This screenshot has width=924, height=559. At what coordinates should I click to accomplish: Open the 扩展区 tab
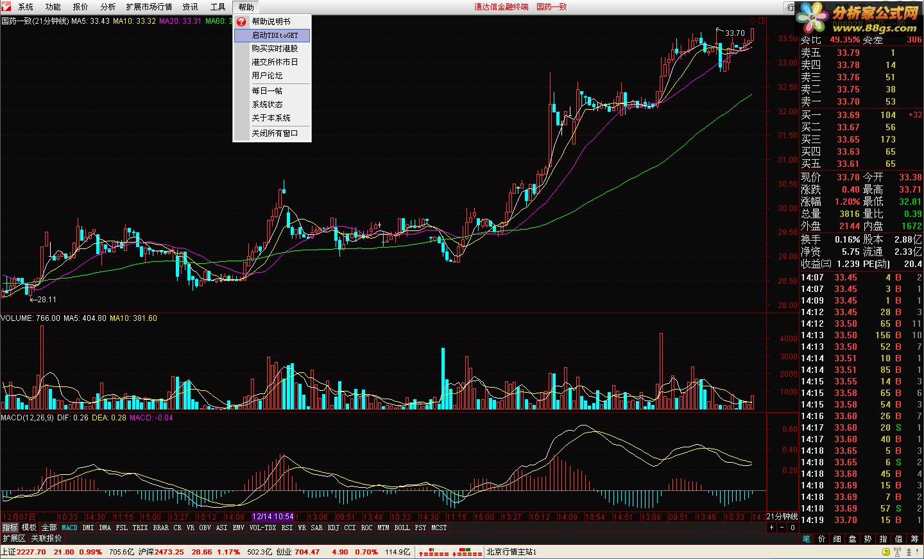[14, 538]
